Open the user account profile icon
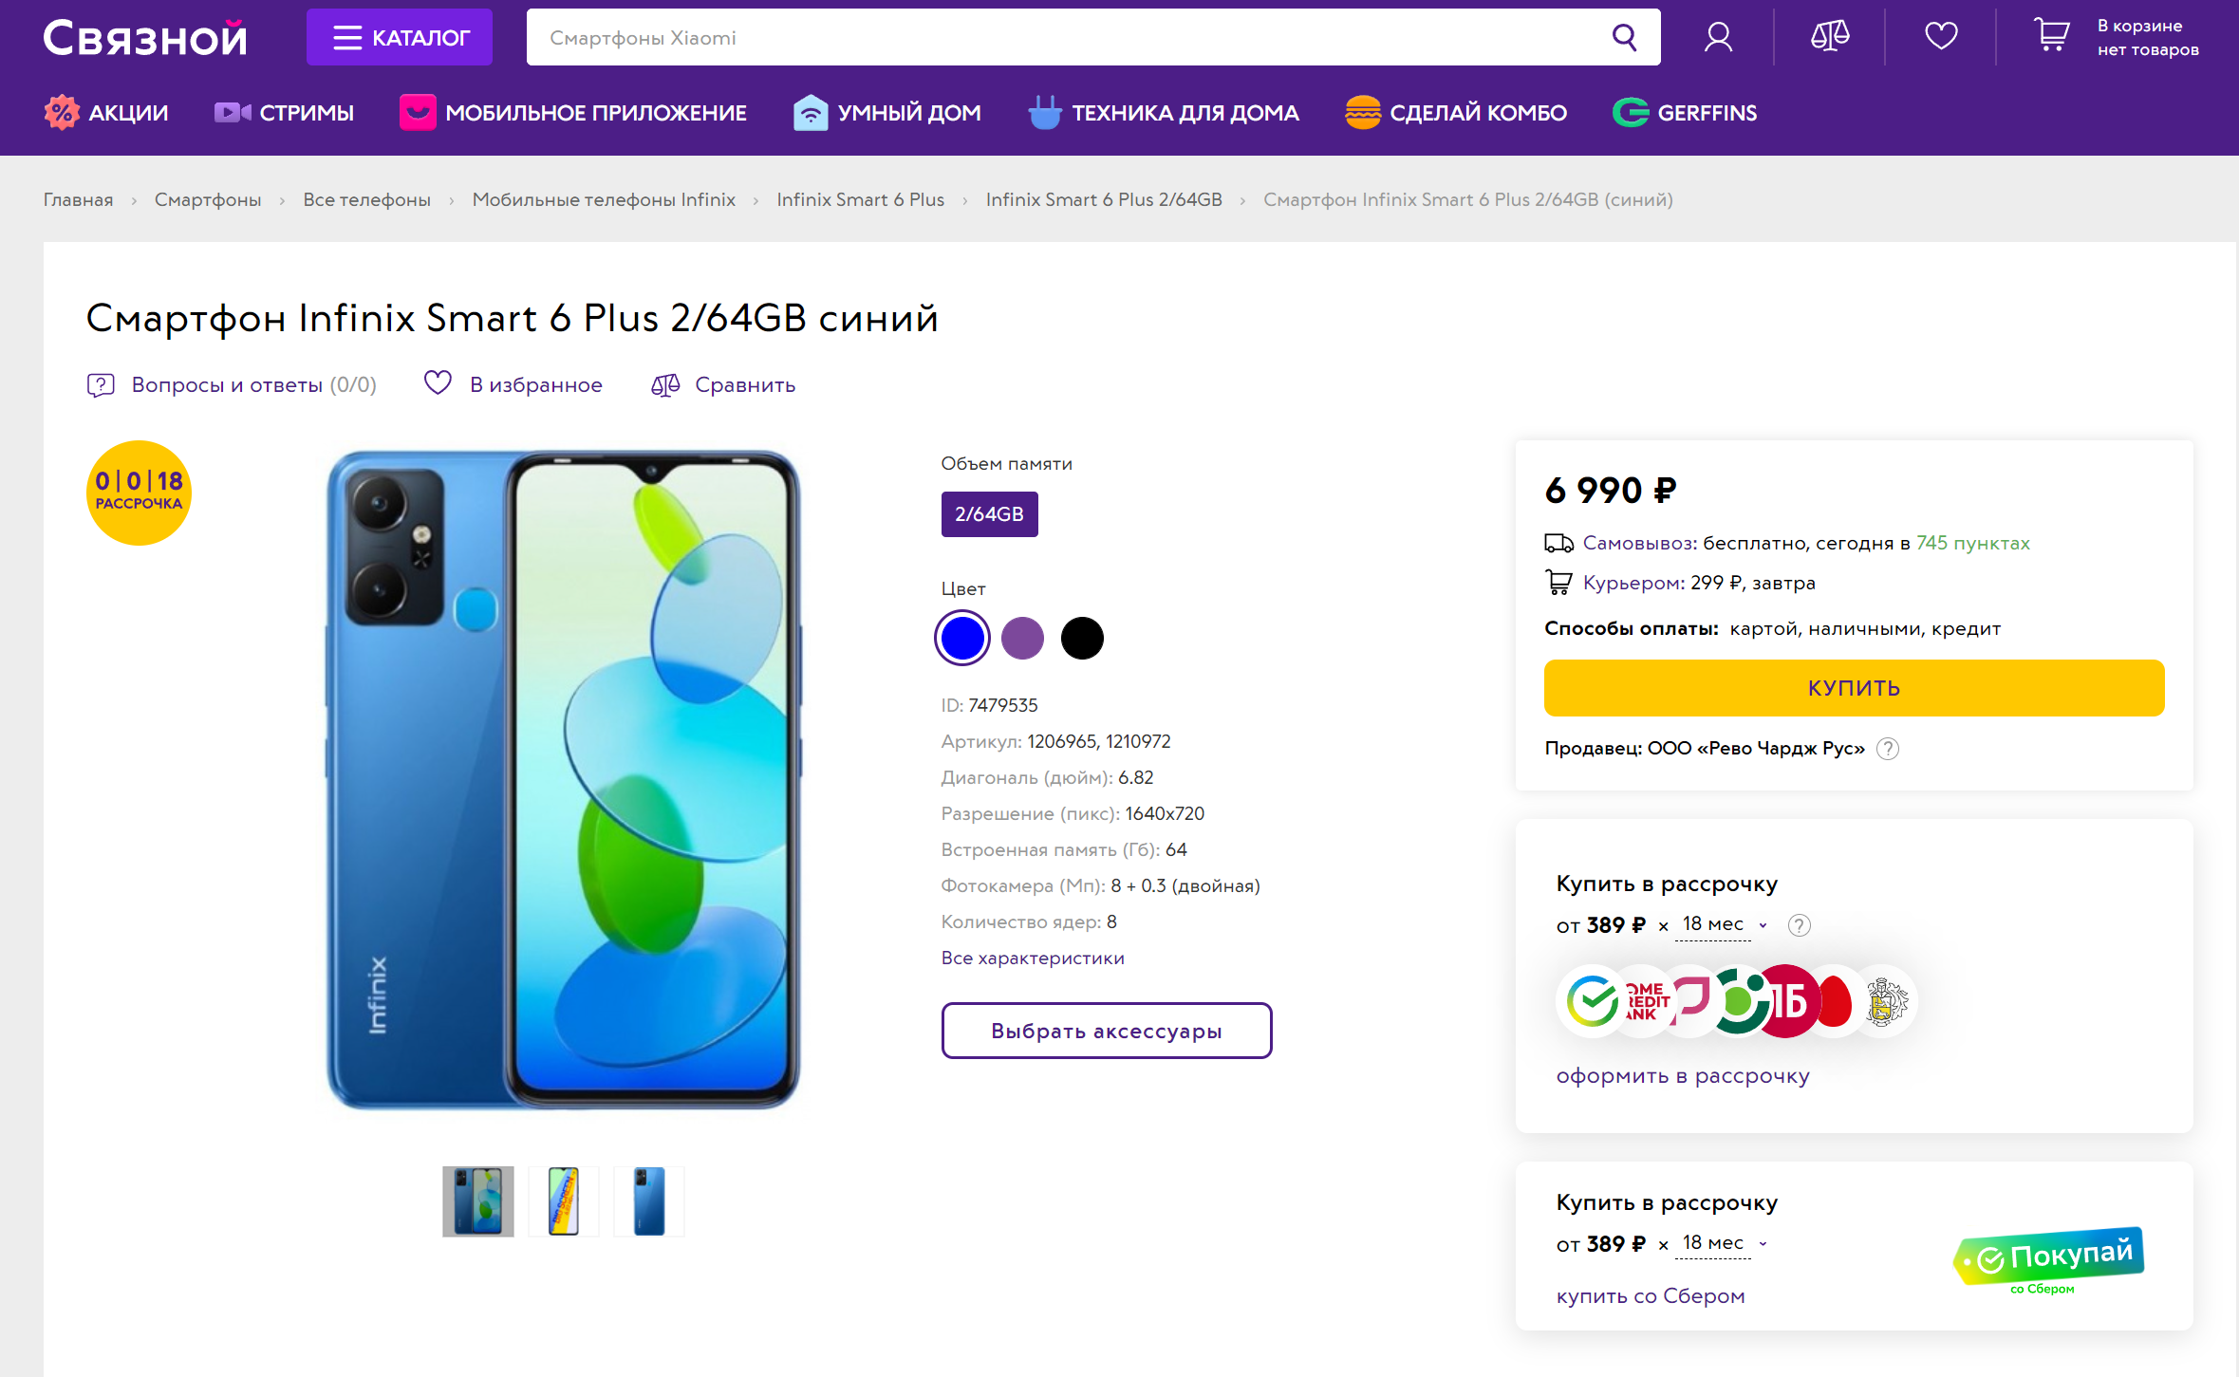The width and height of the screenshot is (2239, 1377). click(1718, 38)
